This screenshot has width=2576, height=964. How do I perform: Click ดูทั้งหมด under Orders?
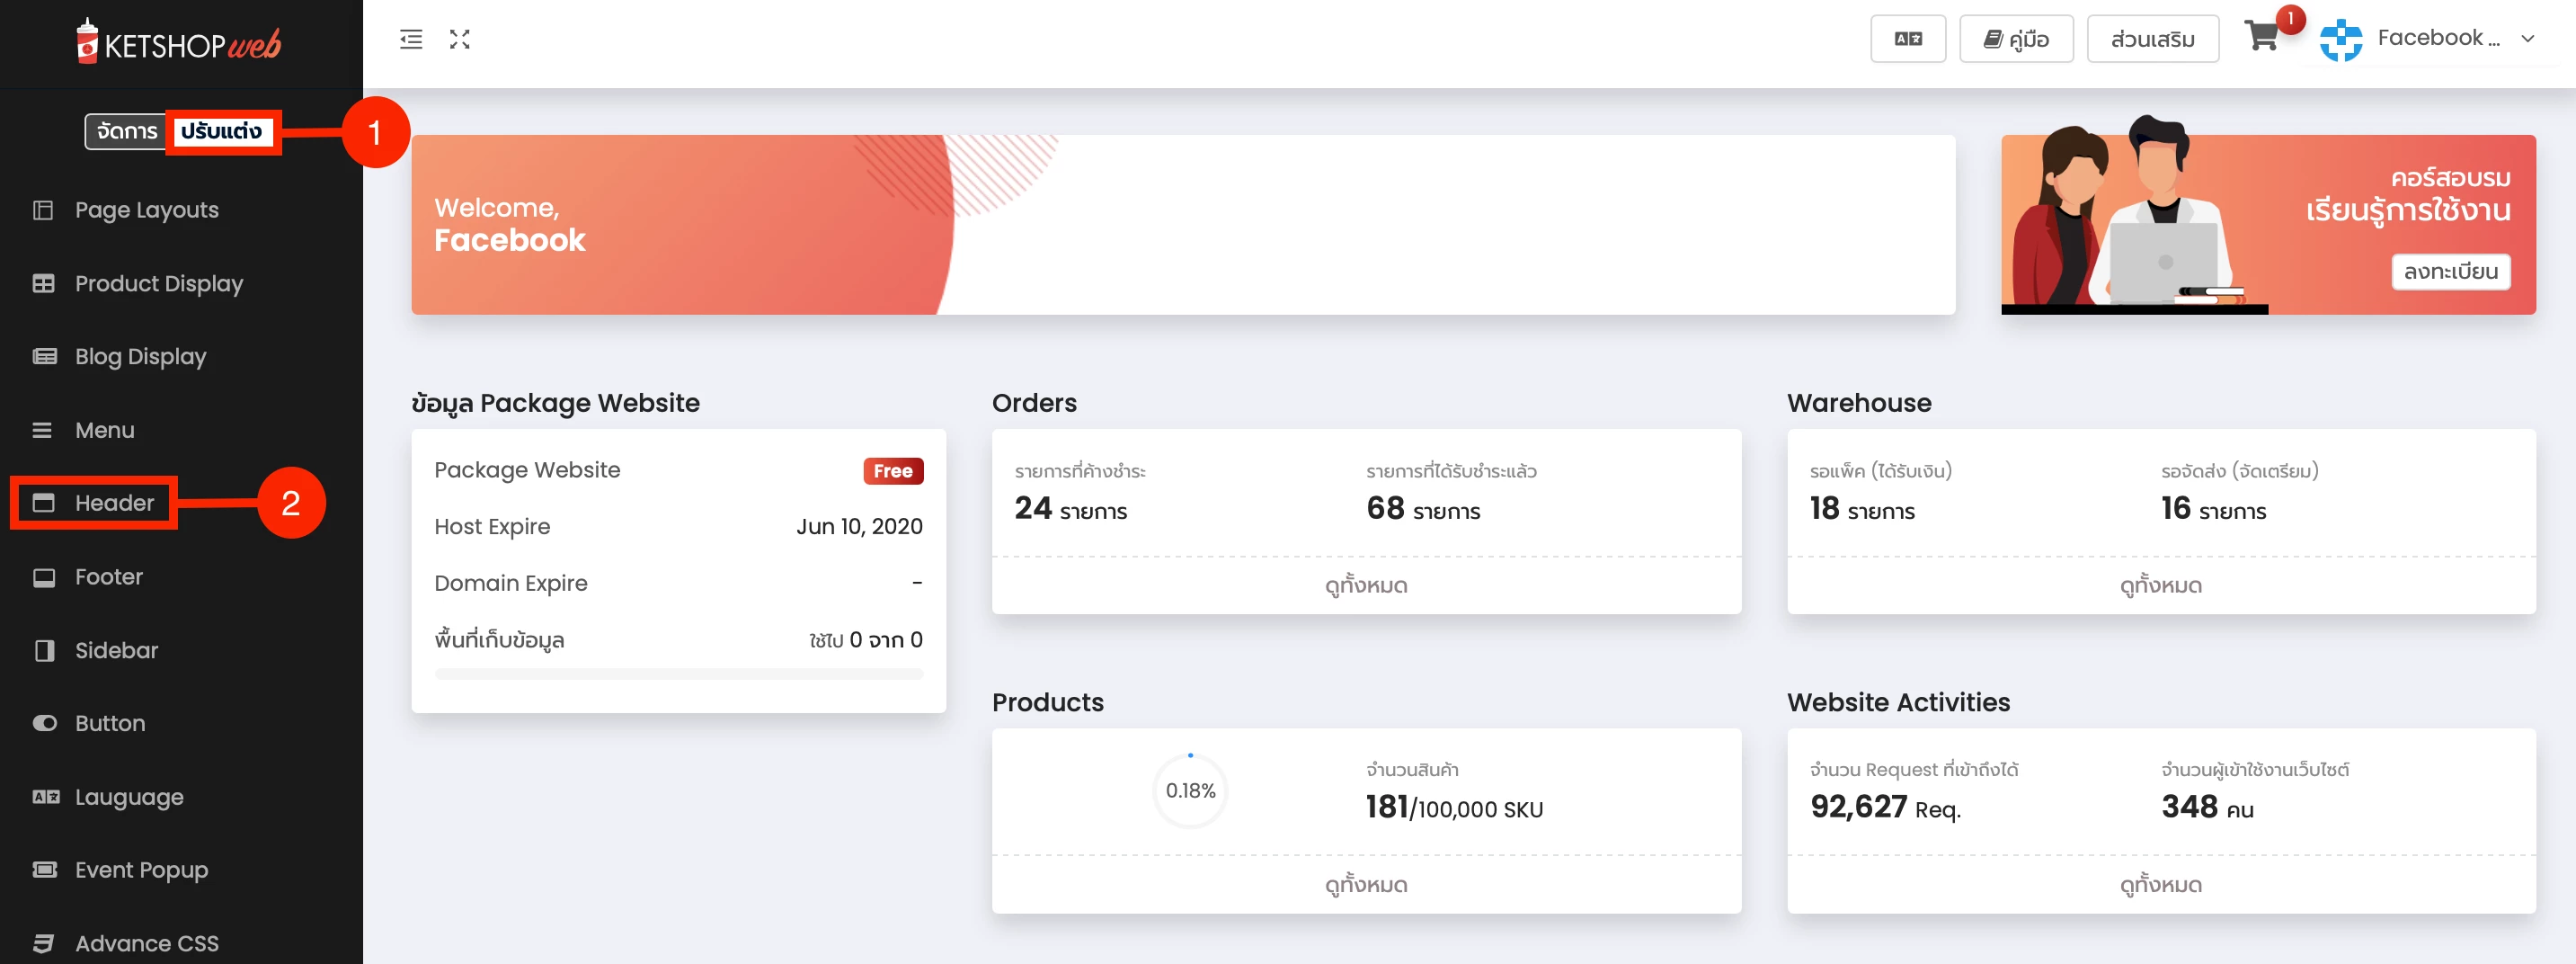click(x=1366, y=585)
